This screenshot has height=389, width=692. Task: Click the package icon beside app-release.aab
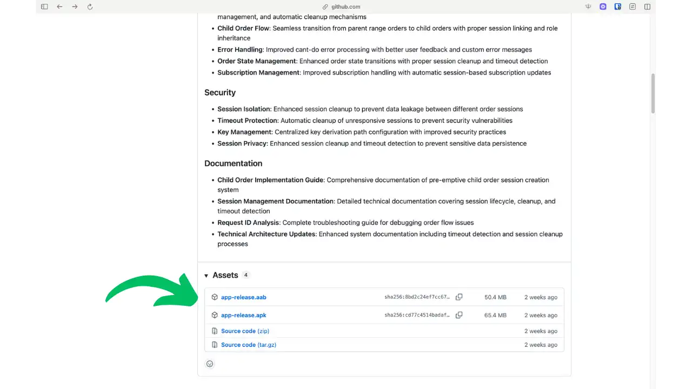click(x=215, y=297)
